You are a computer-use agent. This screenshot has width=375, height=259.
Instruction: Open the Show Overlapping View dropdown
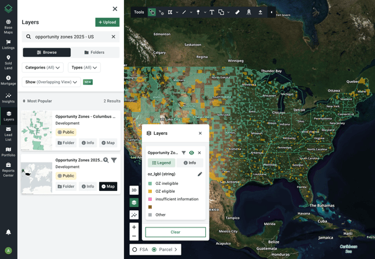point(51,82)
